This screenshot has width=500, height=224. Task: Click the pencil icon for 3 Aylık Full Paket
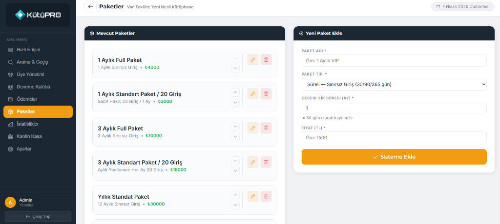tap(252, 128)
